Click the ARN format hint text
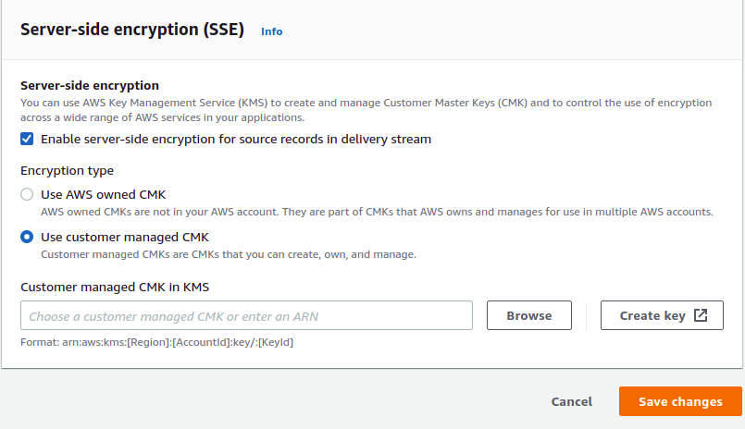Viewport: 745px width, 429px height. (x=157, y=342)
